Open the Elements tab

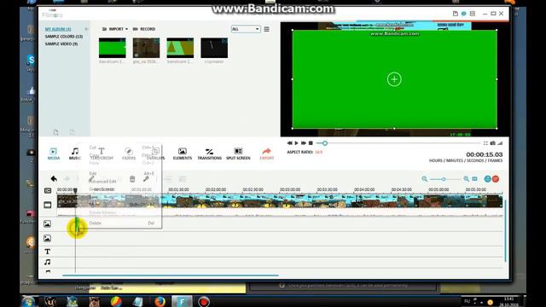click(x=182, y=153)
